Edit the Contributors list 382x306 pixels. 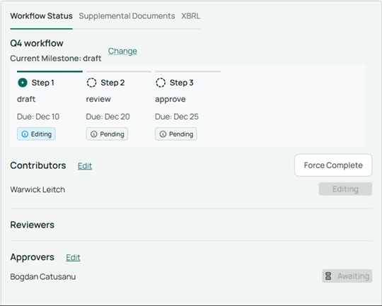pos(85,166)
